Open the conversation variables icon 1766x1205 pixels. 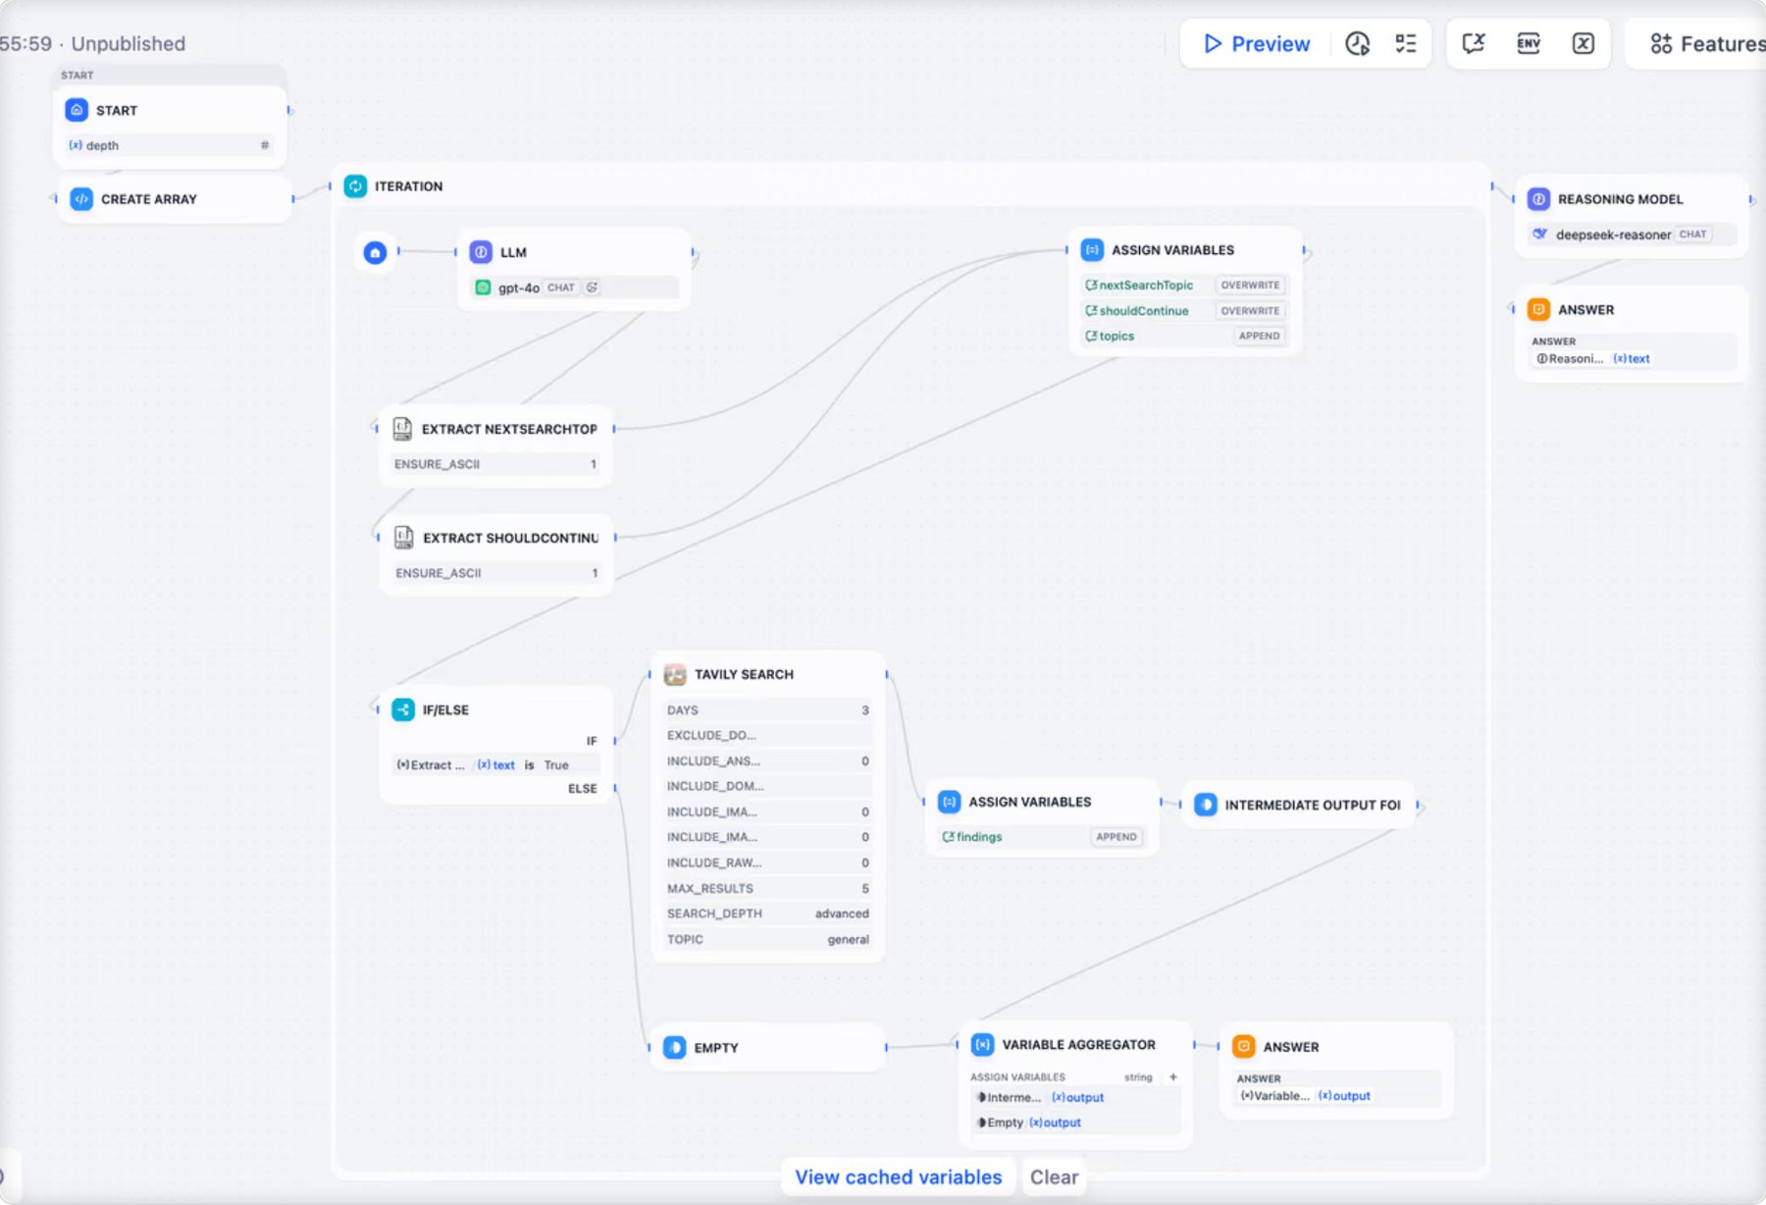tap(1474, 44)
